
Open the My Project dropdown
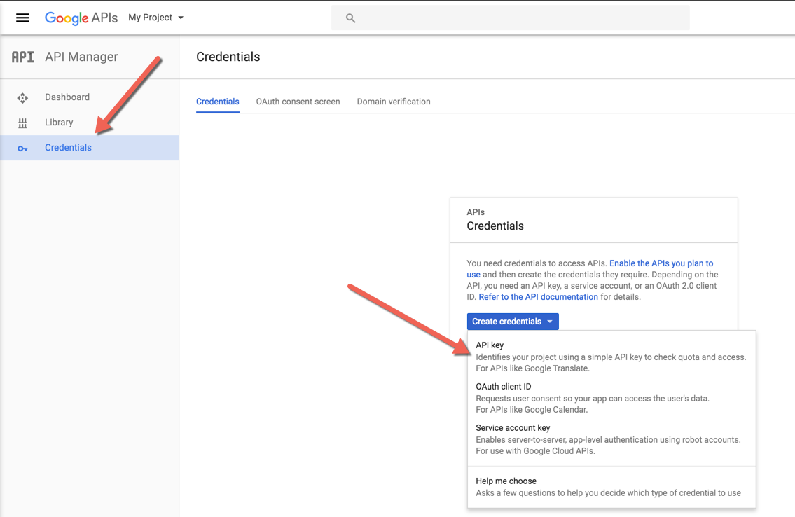pos(155,18)
